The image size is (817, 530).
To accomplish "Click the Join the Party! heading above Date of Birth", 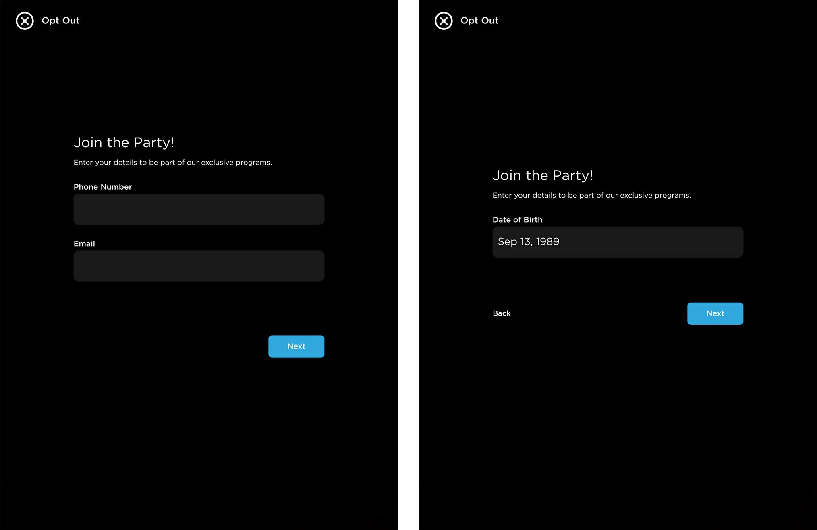I will coord(543,175).
